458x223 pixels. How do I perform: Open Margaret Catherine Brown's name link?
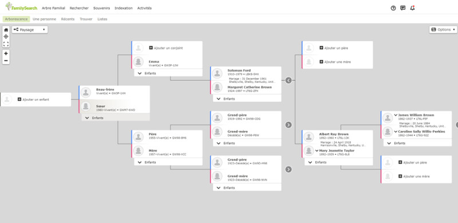pyautogui.click(x=250, y=87)
